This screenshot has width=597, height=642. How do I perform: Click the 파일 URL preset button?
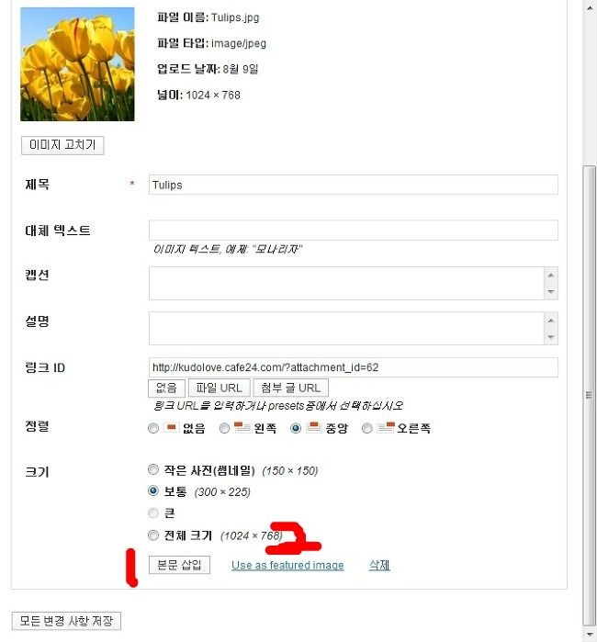(x=220, y=388)
